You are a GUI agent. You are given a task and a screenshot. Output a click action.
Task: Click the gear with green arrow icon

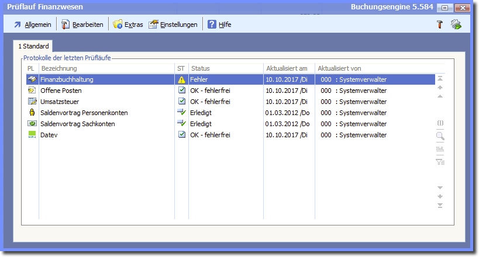(x=456, y=25)
